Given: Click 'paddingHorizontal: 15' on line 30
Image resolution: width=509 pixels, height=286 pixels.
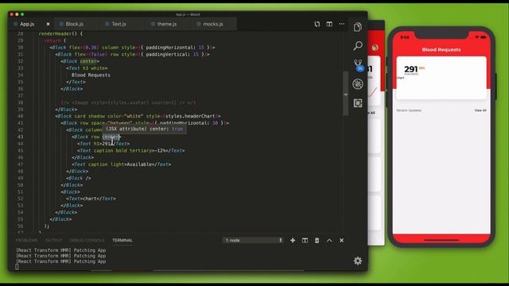Looking at the screenshot, I should tap(175, 48).
